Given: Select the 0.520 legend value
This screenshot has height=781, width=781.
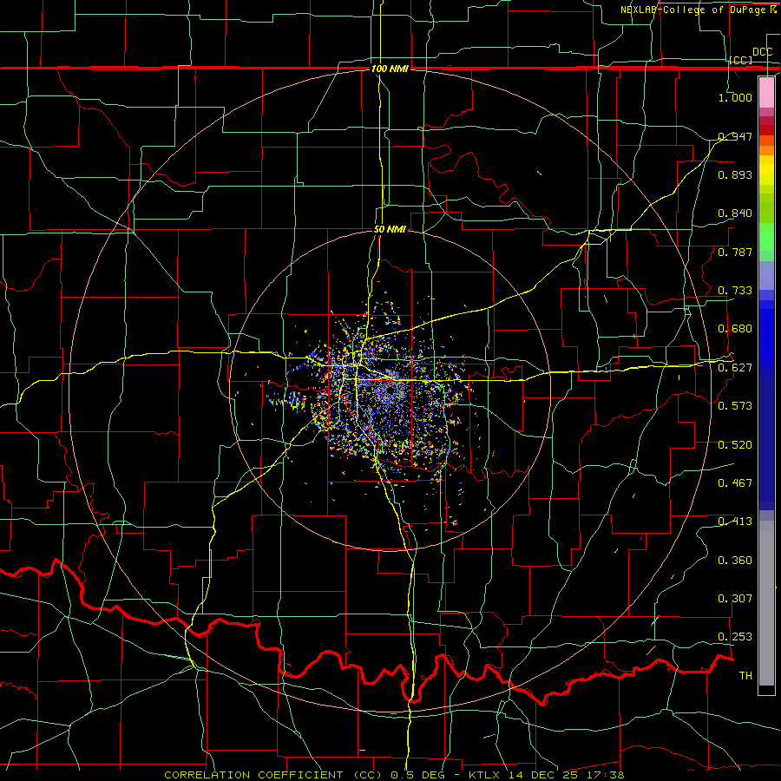Looking at the screenshot, I should (735, 445).
